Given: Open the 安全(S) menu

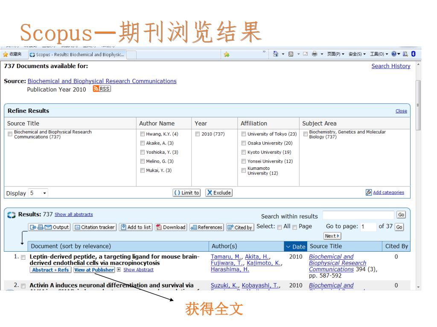Looking at the screenshot, I should 357,54.
